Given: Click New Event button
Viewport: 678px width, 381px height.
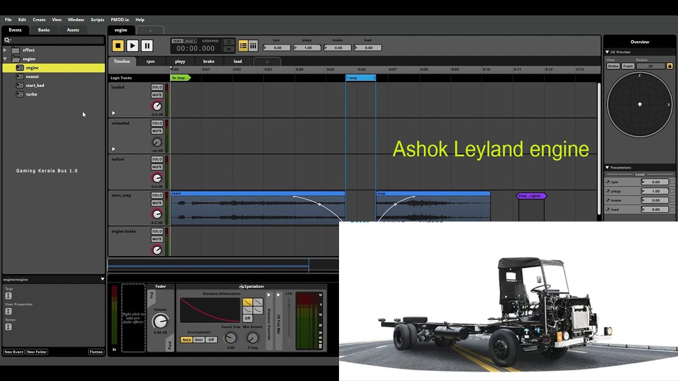Looking at the screenshot, I should [14, 352].
